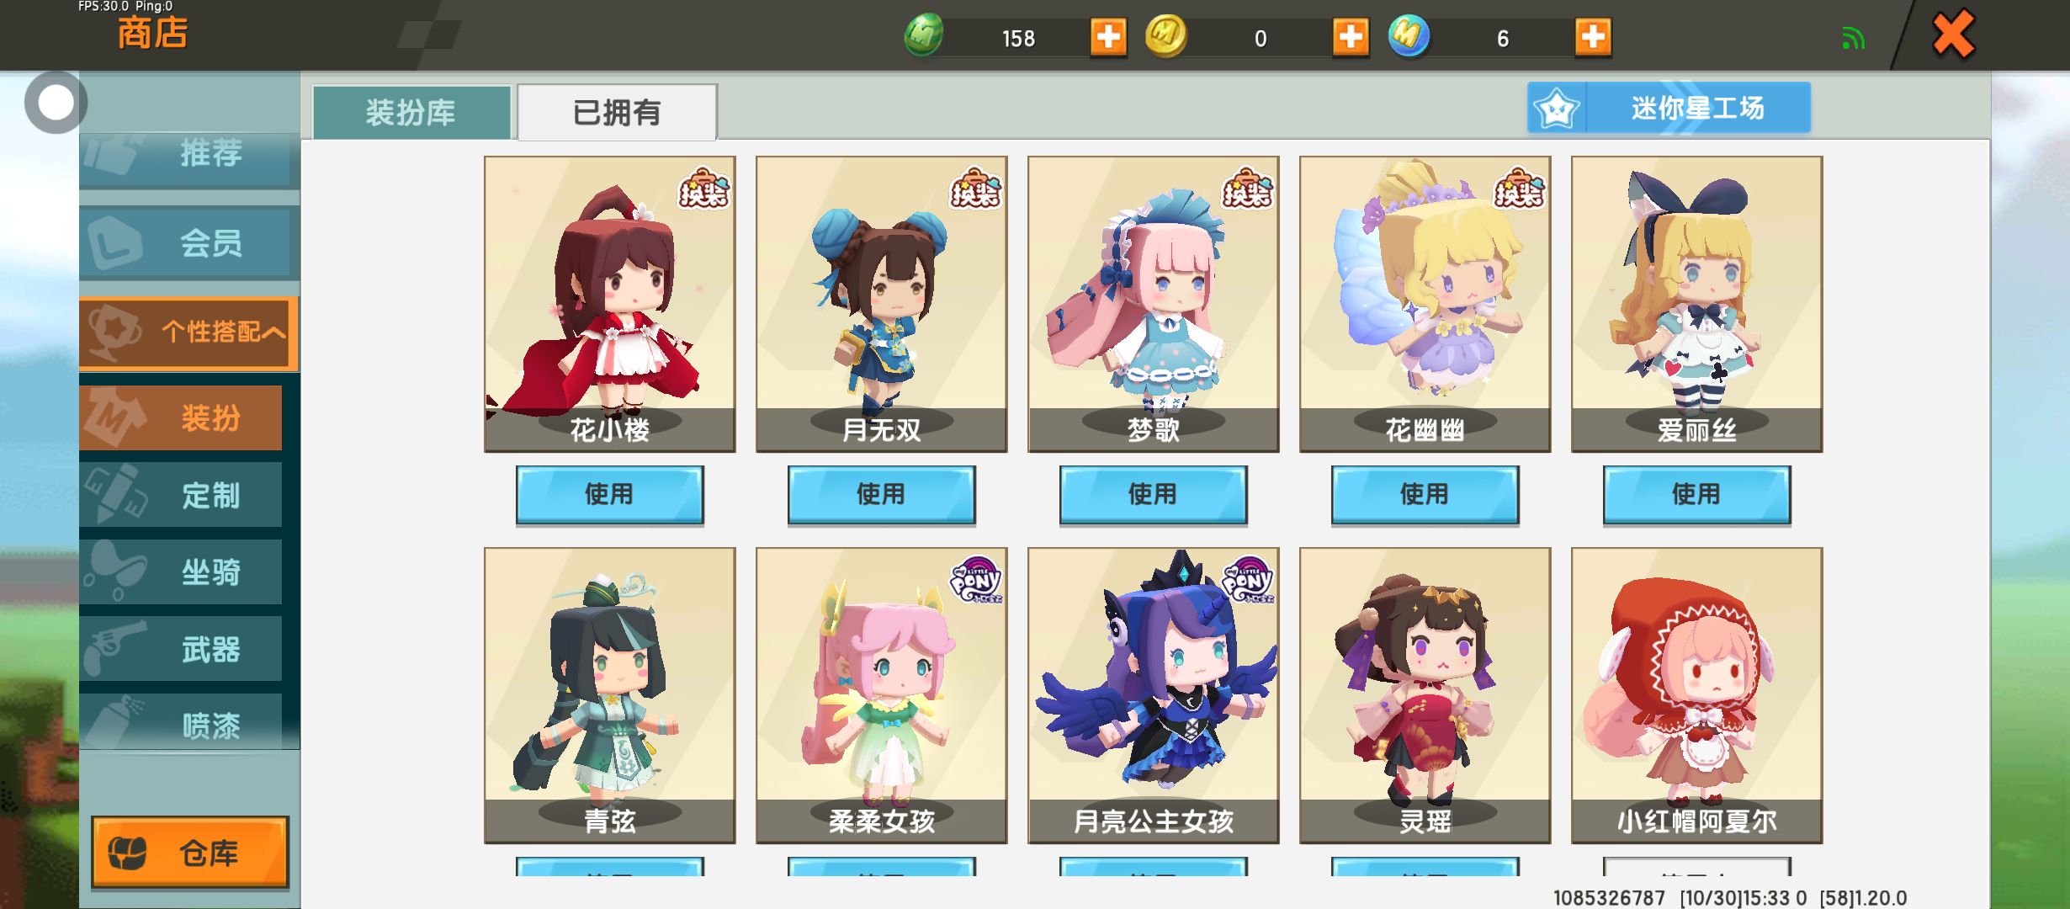Click the My Little Pony badge on 柔柔女孩

tap(975, 579)
